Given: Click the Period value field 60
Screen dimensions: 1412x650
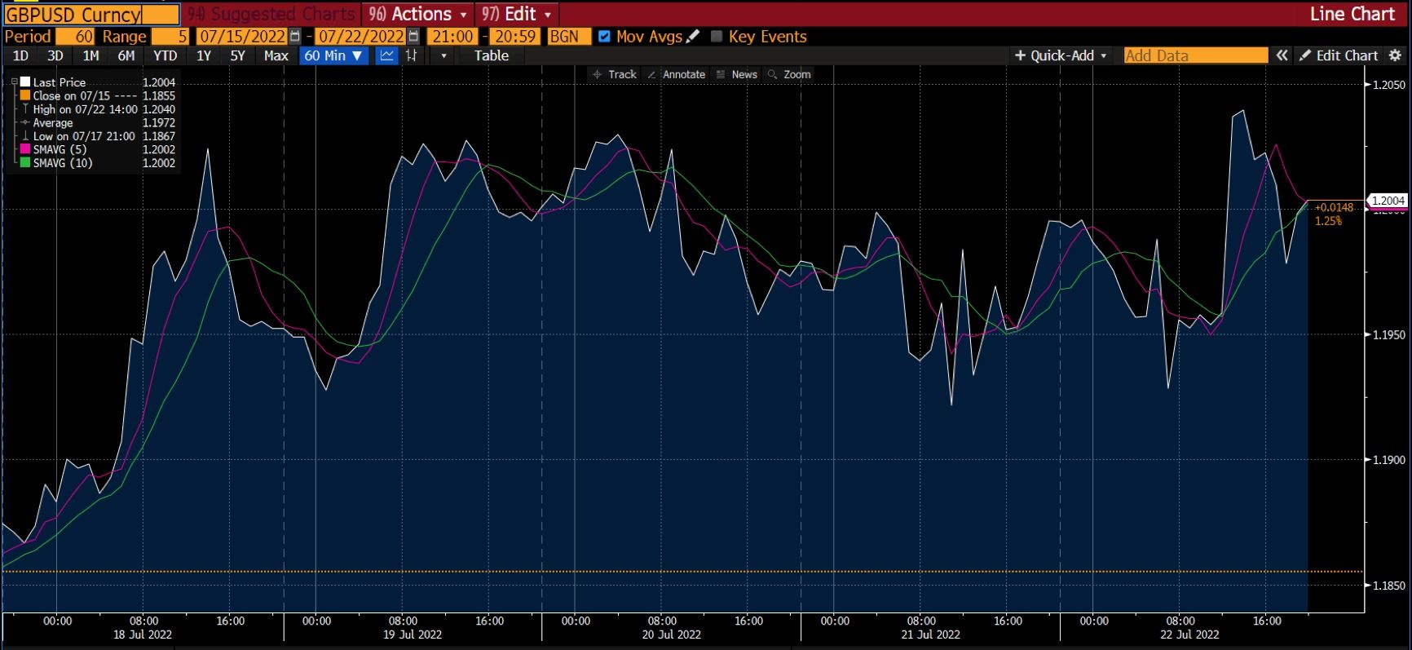Looking at the screenshot, I should coord(76,36).
